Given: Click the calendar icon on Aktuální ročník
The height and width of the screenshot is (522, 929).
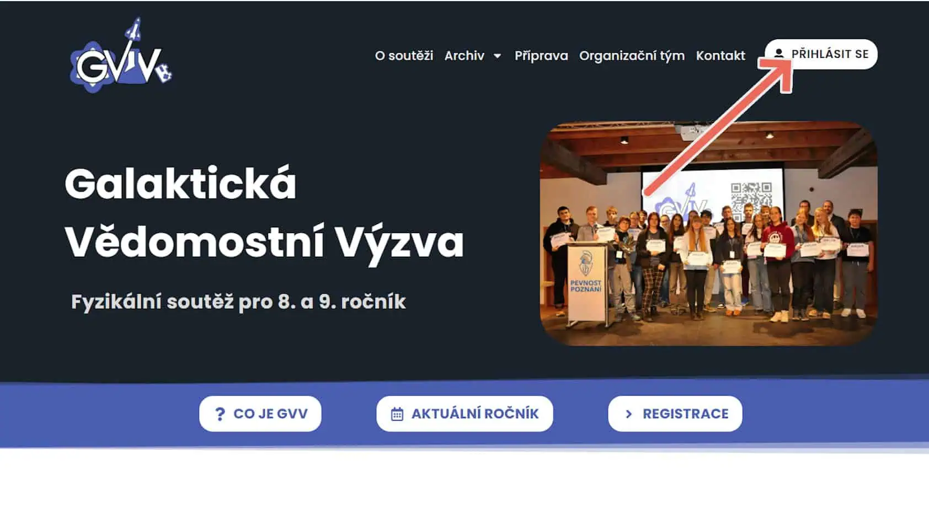Looking at the screenshot, I should (x=397, y=414).
